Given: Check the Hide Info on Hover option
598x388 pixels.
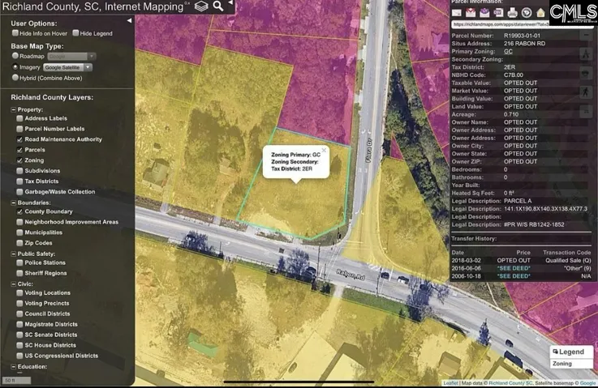Looking at the screenshot, I should pos(15,33).
